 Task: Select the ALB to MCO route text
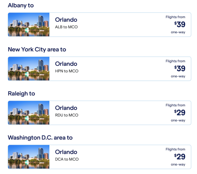(66, 27)
